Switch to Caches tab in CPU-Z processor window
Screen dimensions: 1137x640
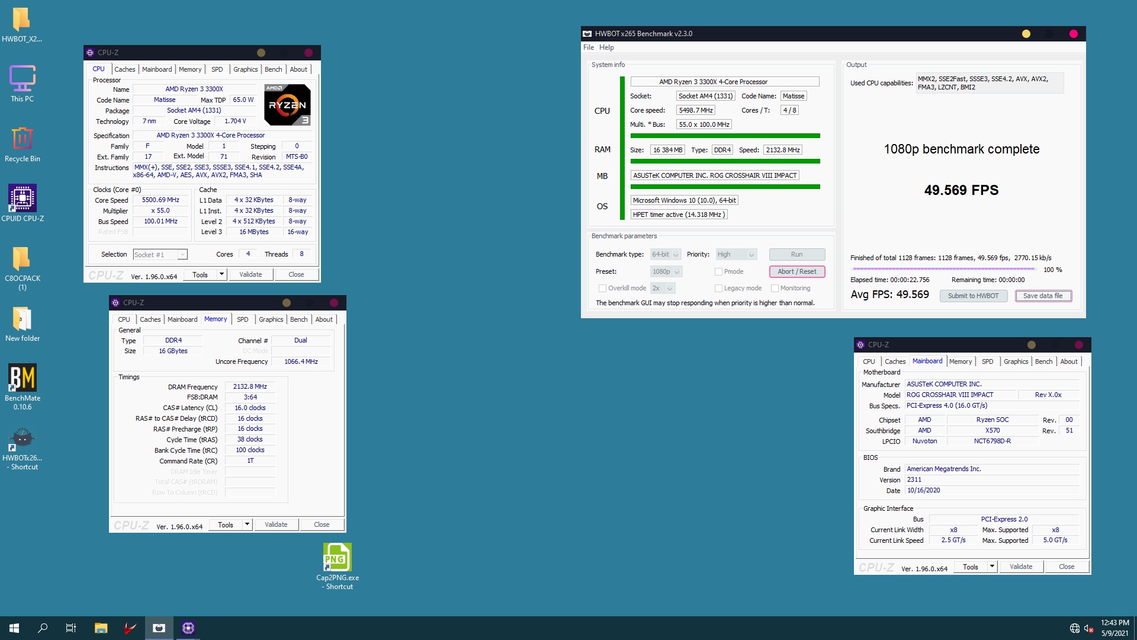(x=124, y=69)
